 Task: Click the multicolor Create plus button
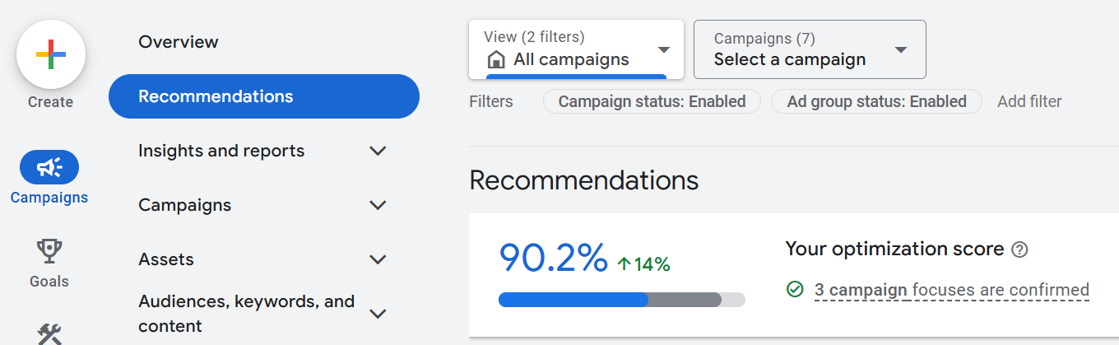pos(51,54)
